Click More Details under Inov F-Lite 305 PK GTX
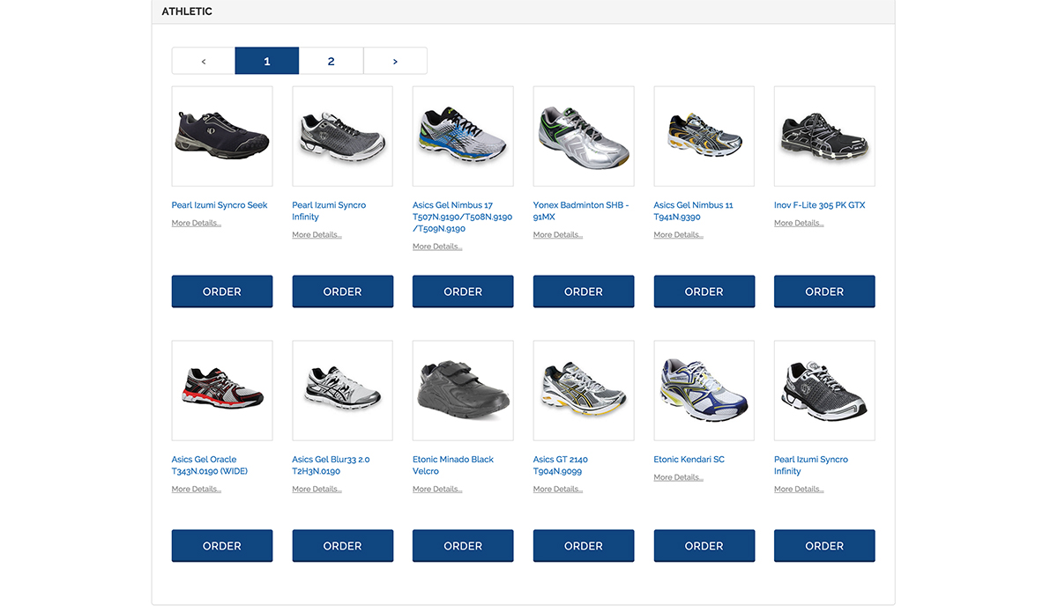1058x612 pixels. 798,223
